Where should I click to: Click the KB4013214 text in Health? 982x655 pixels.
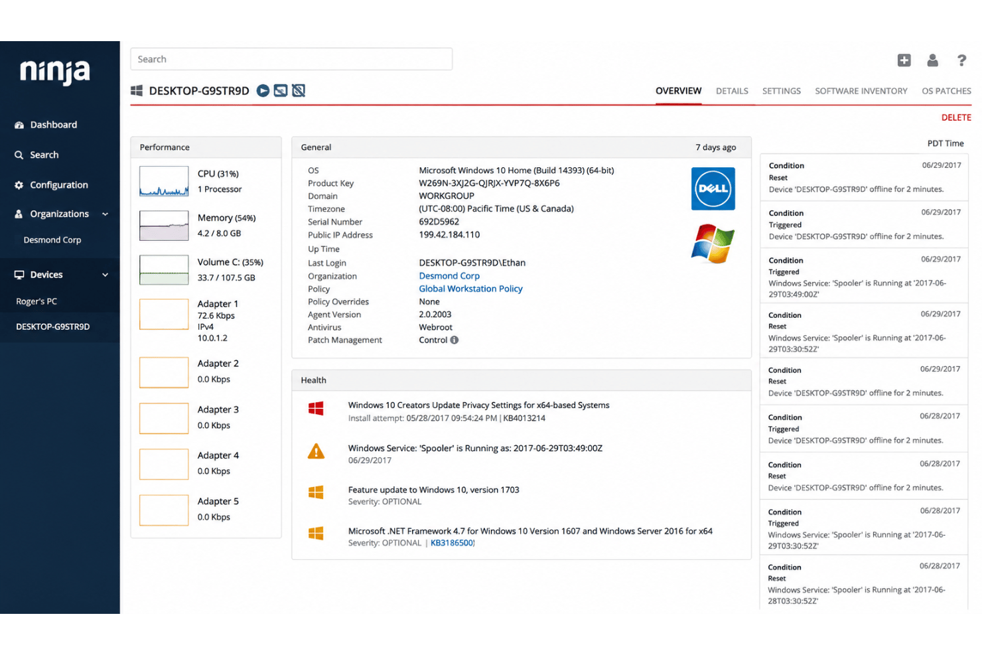(524, 418)
